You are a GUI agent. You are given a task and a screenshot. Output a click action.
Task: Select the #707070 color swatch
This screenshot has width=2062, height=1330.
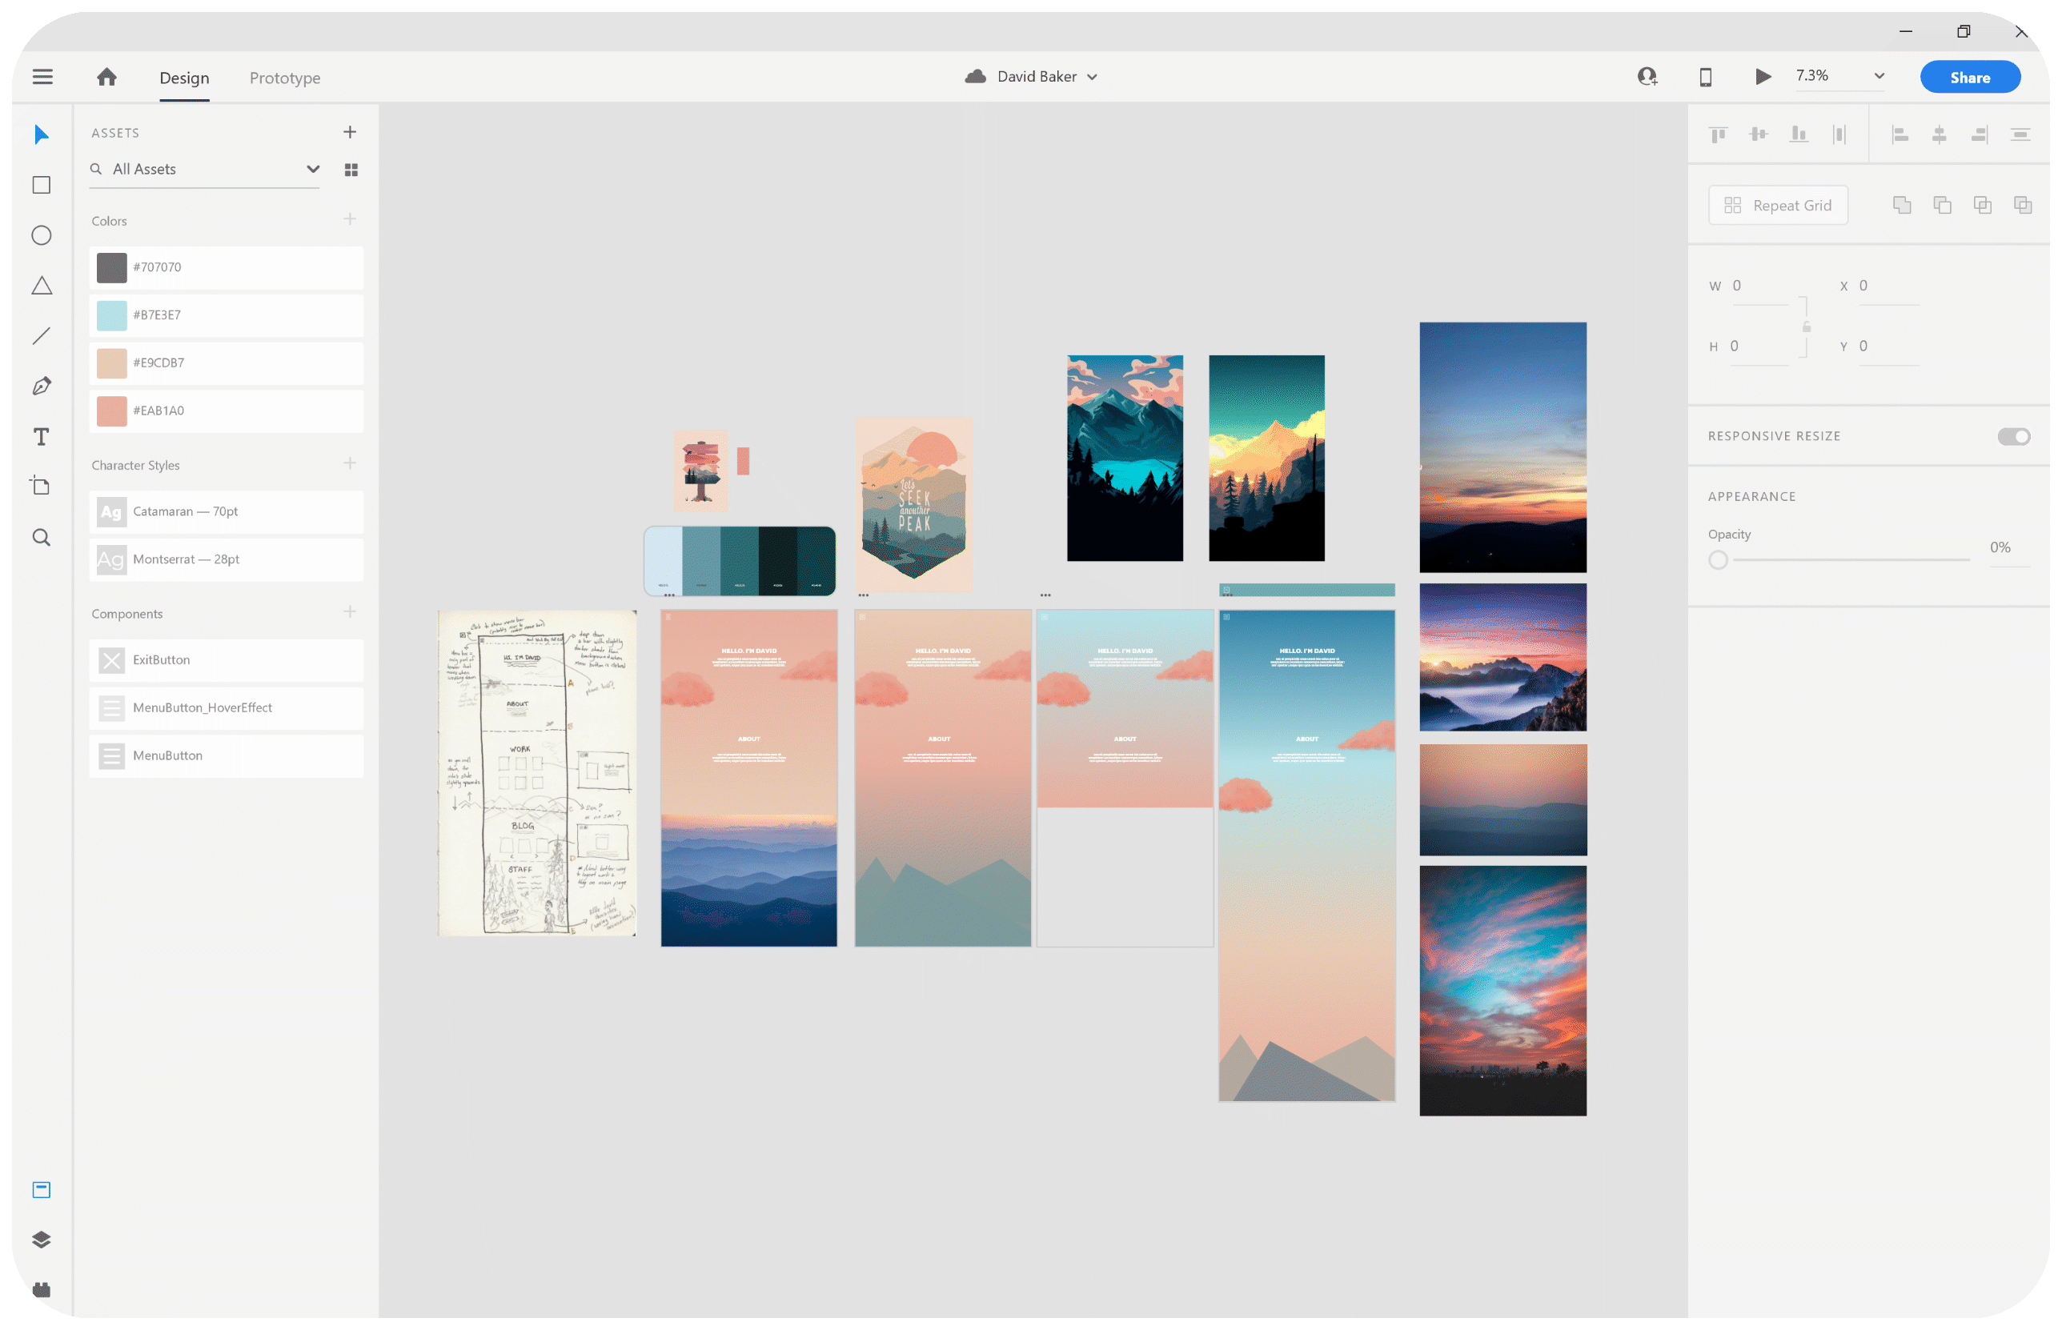(x=111, y=267)
